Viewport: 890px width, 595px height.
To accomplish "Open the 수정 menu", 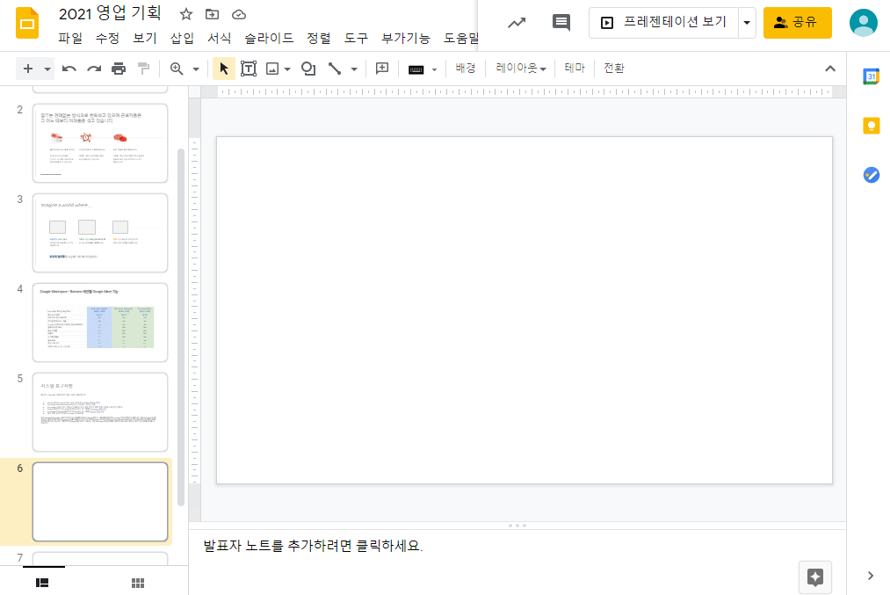I will point(108,38).
